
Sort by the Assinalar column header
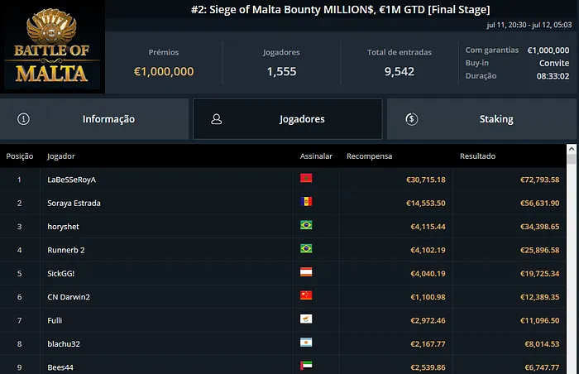316,156
